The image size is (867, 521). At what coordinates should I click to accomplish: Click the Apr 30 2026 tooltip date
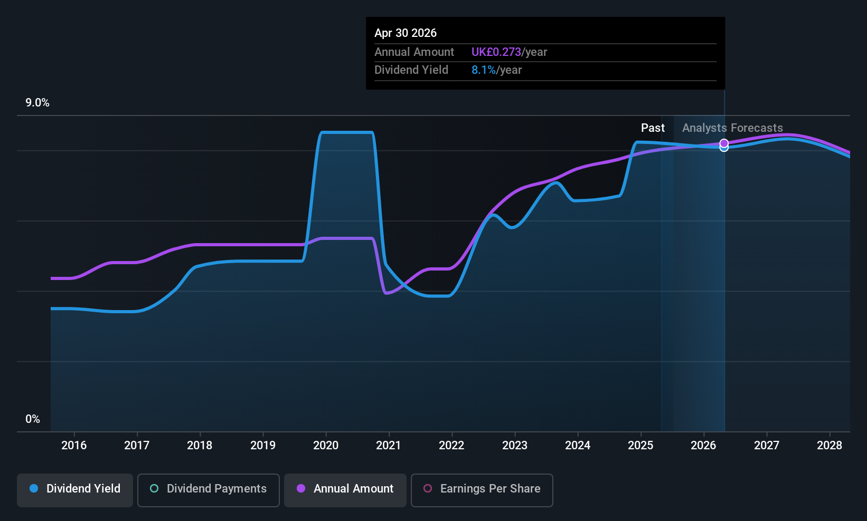pyautogui.click(x=406, y=33)
